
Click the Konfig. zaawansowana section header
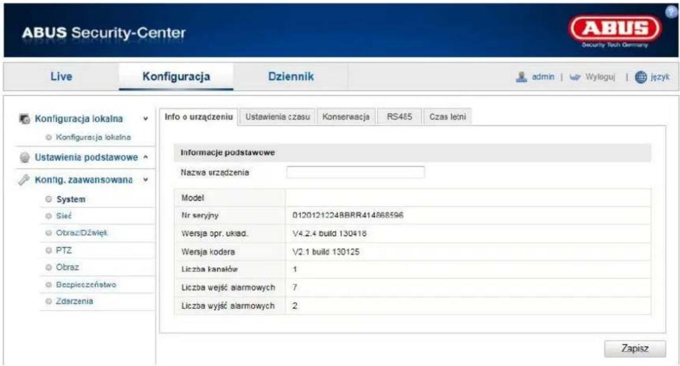[84, 179]
